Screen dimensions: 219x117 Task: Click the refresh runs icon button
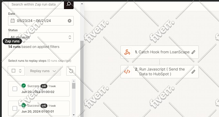pos(71,71)
